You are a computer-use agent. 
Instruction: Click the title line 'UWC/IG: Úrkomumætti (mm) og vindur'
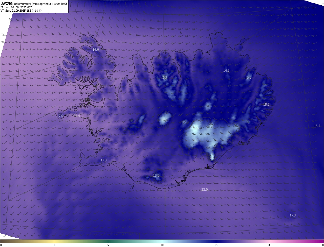[34, 4]
